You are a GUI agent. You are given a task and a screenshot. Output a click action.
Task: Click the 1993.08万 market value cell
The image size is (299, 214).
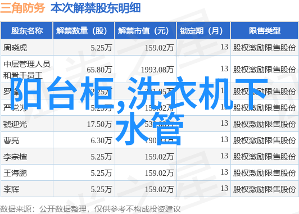coord(157,70)
